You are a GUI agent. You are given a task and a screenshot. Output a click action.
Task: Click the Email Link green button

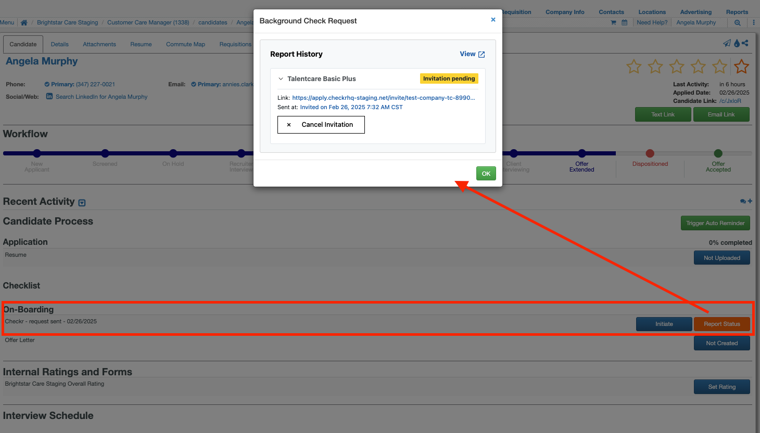[721, 114]
